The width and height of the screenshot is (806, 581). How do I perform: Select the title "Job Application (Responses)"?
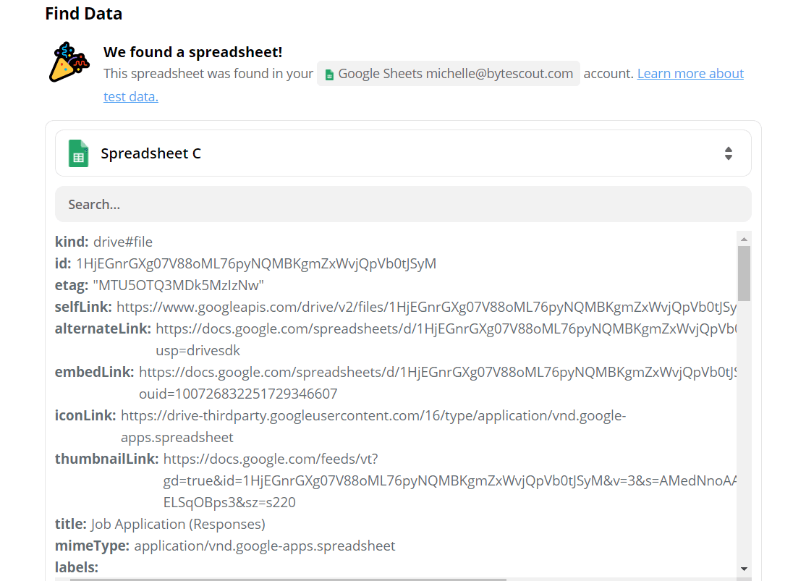coord(177,523)
